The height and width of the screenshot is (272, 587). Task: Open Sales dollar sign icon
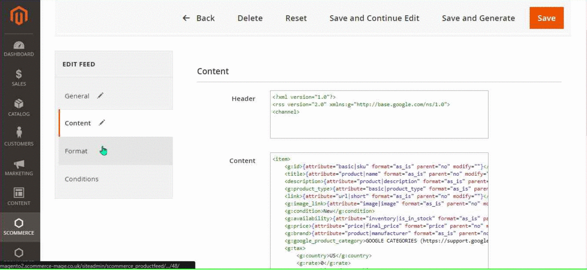[x=19, y=75]
